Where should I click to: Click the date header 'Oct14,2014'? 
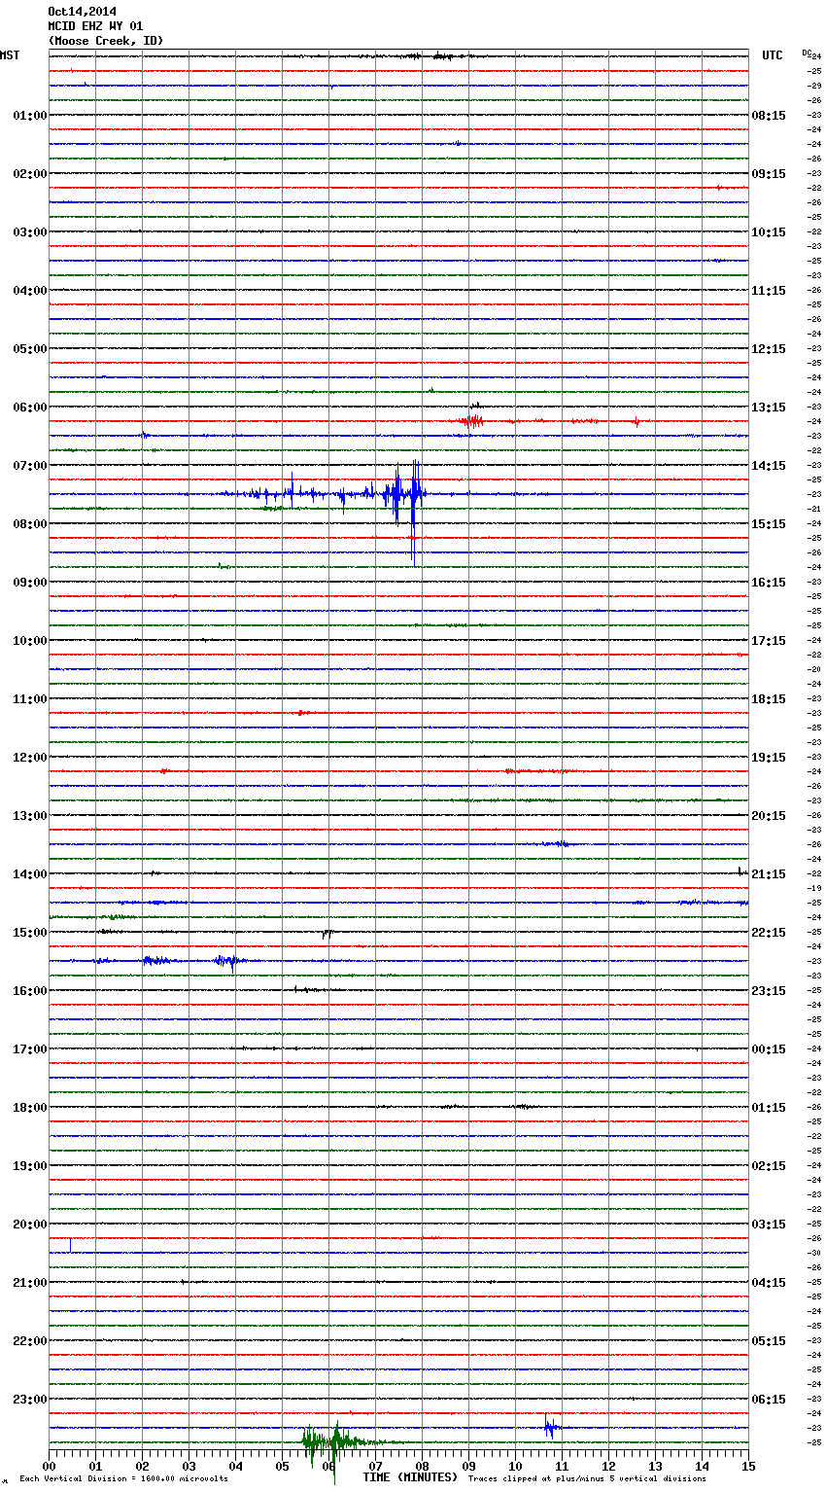point(81,12)
